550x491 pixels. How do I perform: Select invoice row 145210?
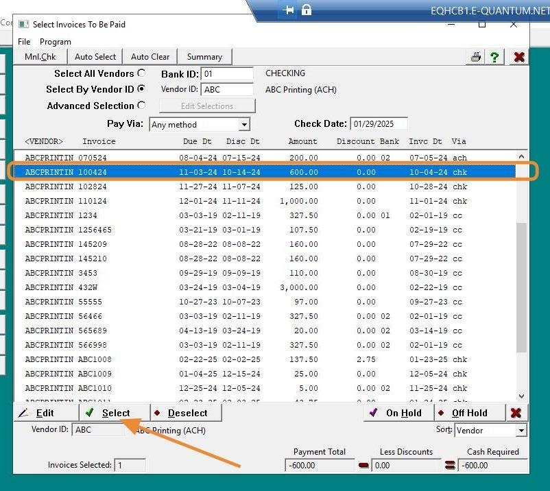coord(265,259)
